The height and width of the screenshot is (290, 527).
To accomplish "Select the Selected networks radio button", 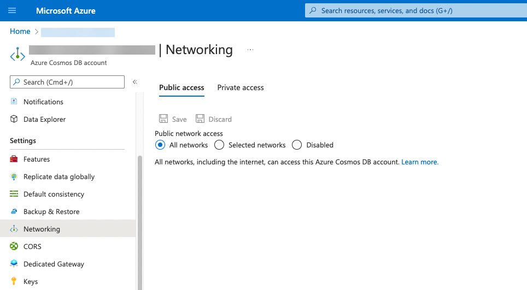I will (219, 145).
